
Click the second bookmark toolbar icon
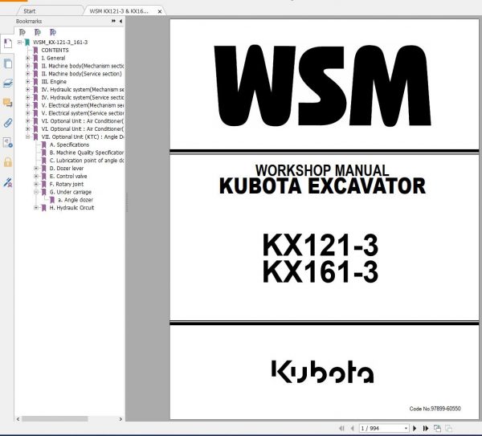(38, 32)
